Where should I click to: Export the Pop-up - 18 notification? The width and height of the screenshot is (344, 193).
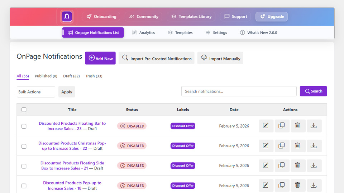pos(314,185)
